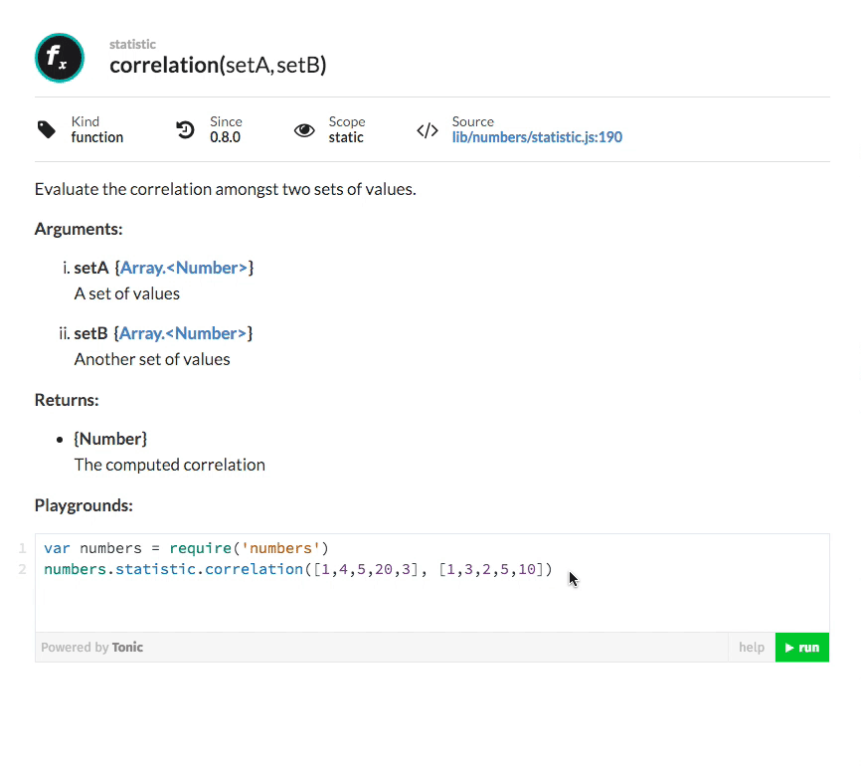Click line number 1 in the editor gutter

click(x=22, y=548)
